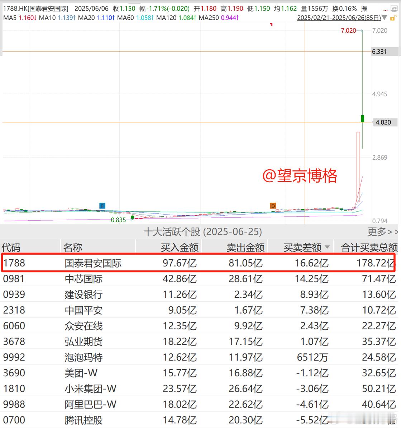Open the 更多>> link

[x=383, y=232]
